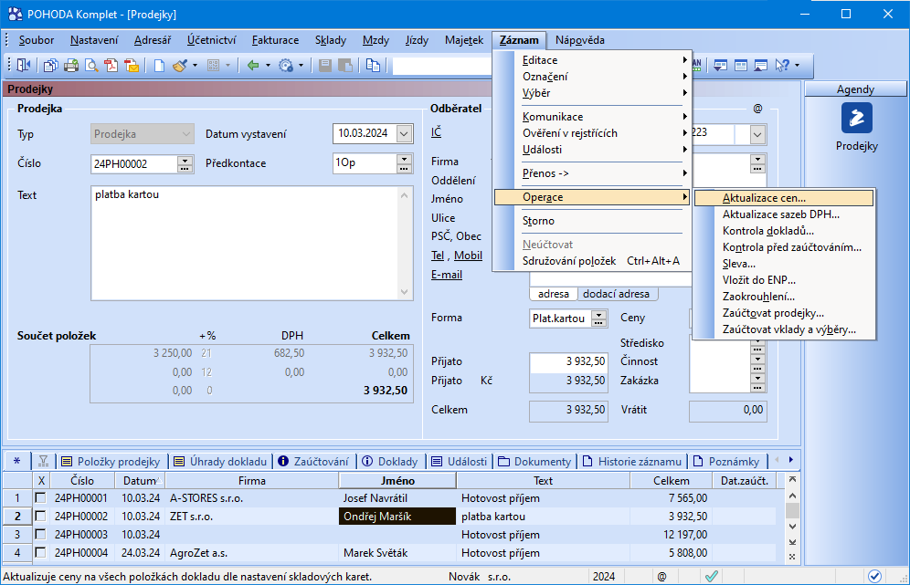Choose Aktualizace cen... from the Operace submenu
Screen dimensions: 910x585
[784, 198]
